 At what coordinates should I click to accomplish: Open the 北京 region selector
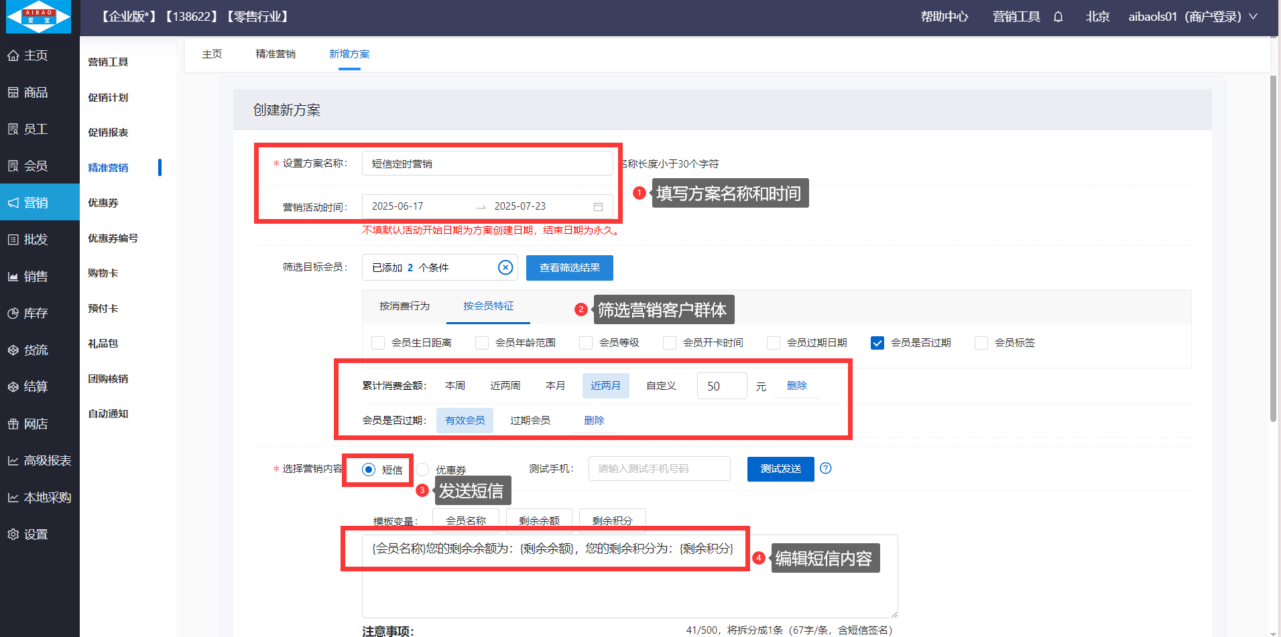coord(1097,17)
